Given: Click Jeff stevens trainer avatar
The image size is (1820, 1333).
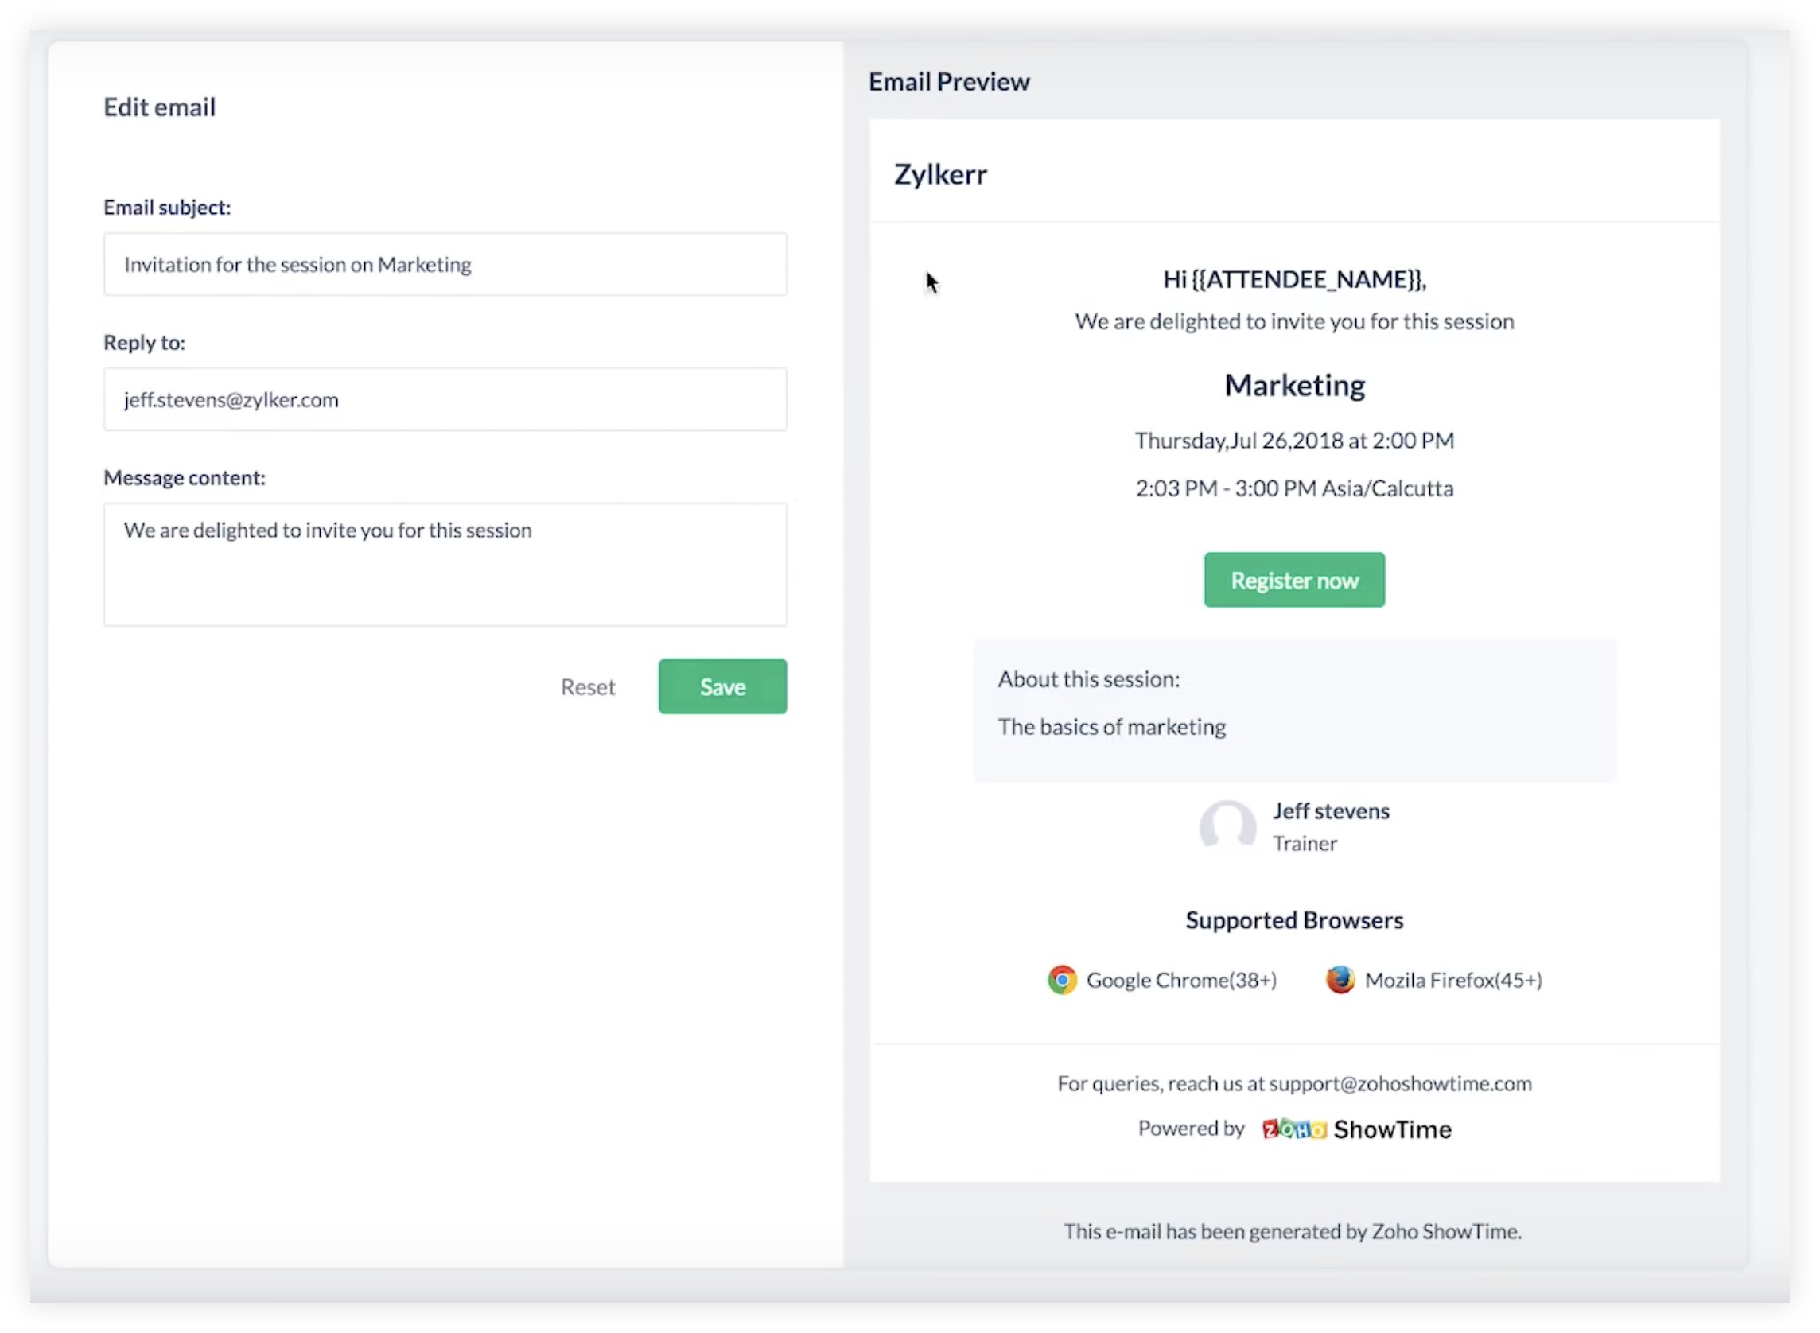Looking at the screenshot, I should (1227, 826).
